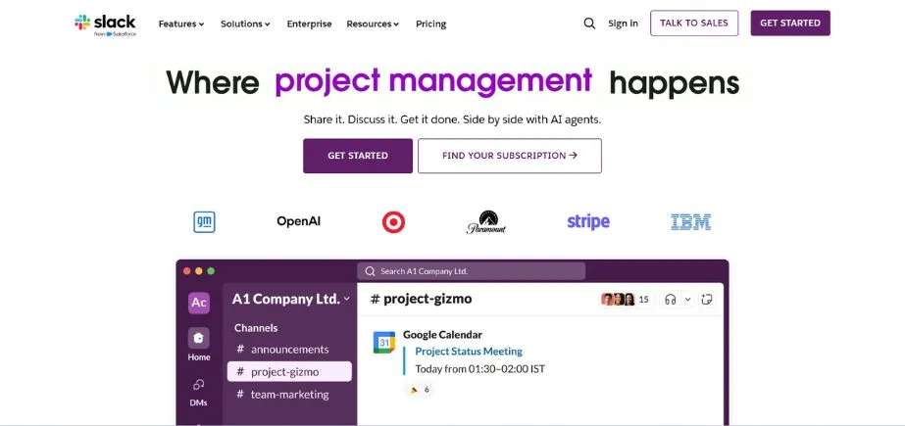Click the TALK TO SALES button
Image resolution: width=905 pixels, height=426 pixels.
(x=694, y=24)
